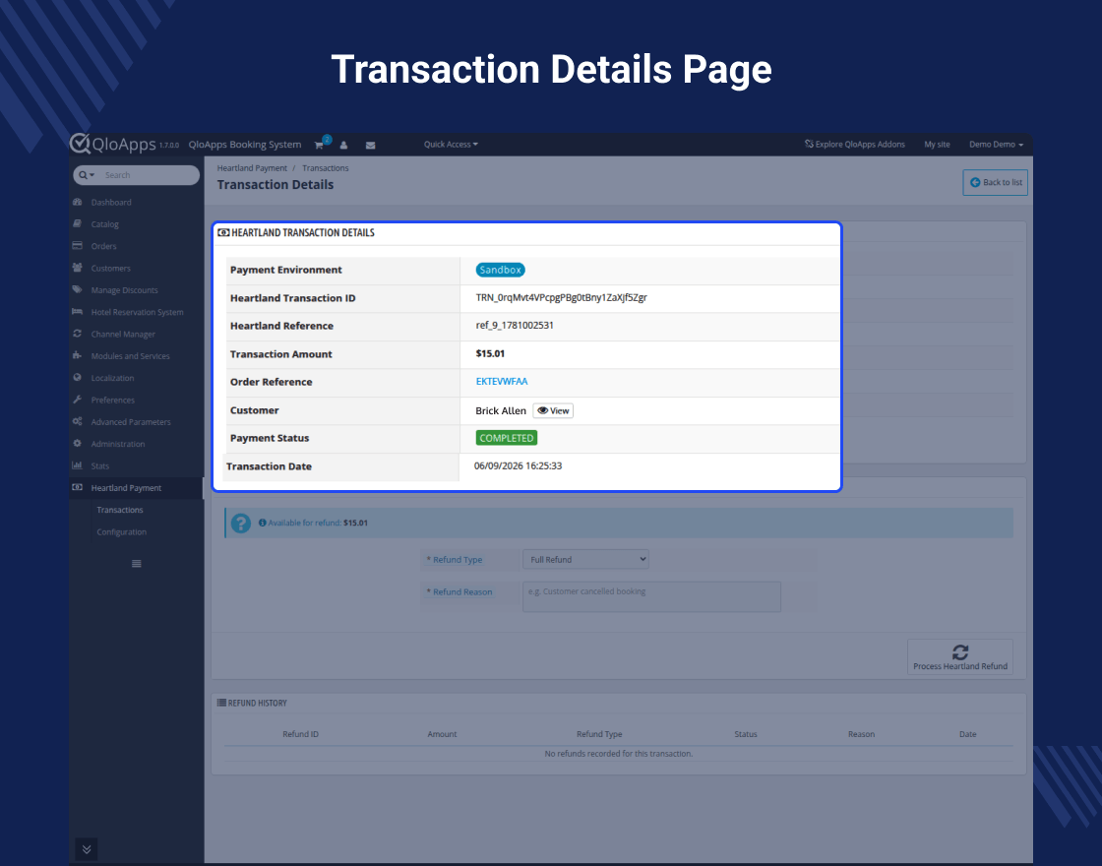Open the messages envelope icon

[x=370, y=145]
